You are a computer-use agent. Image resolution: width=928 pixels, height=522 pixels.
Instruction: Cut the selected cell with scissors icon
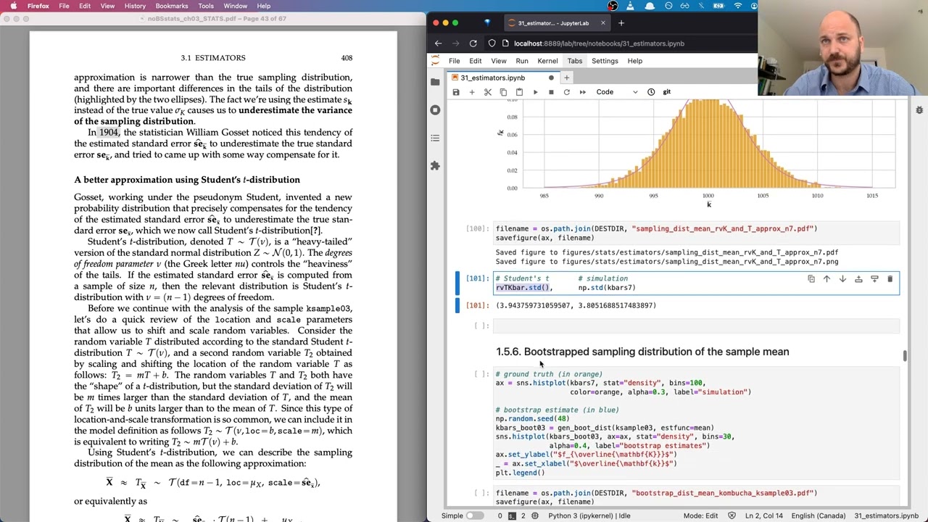[x=488, y=92]
